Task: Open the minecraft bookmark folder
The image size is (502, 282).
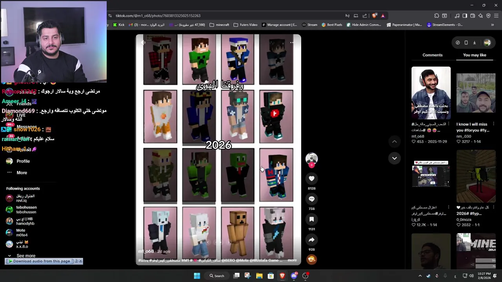Action: pyautogui.click(x=219, y=25)
